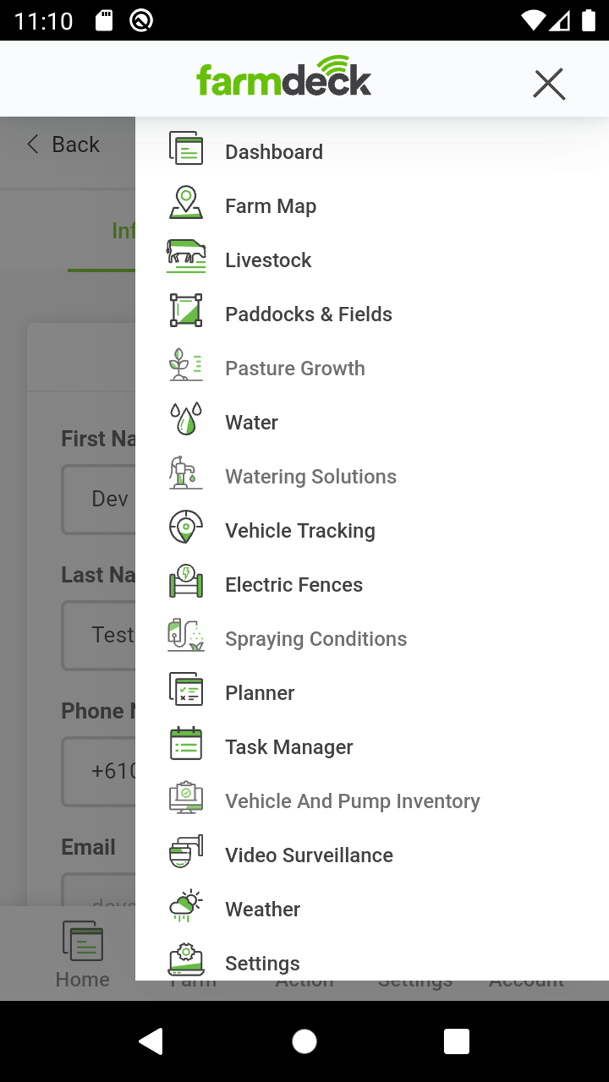Screen dimensions: 609x1082
Task: Tap the Video Surveillance camera icon
Action: click(186, 852)
